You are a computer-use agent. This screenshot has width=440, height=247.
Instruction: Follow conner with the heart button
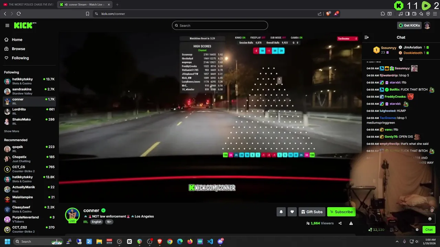292,212
